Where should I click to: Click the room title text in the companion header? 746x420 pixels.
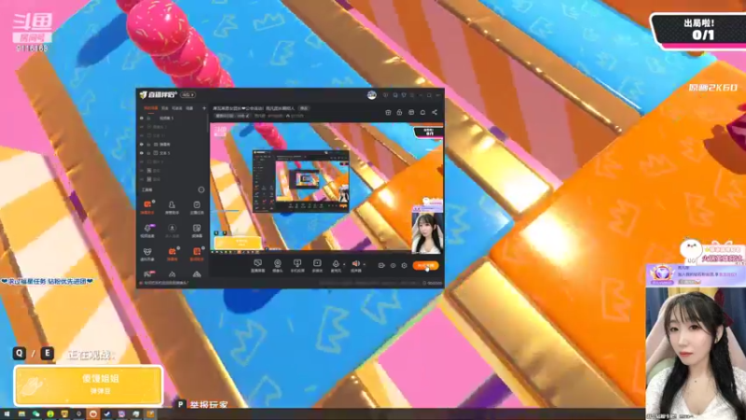coord(254,108)
